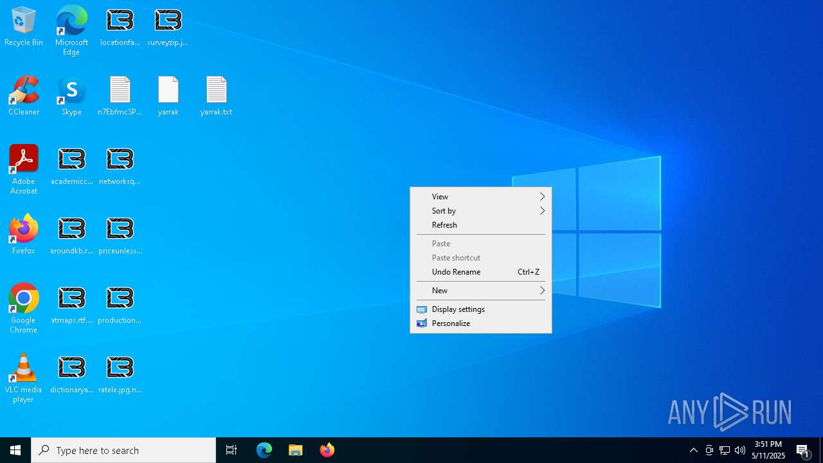
Task: Select the CCleaner desktop shortcut
Action: click(x=24, y=96)
